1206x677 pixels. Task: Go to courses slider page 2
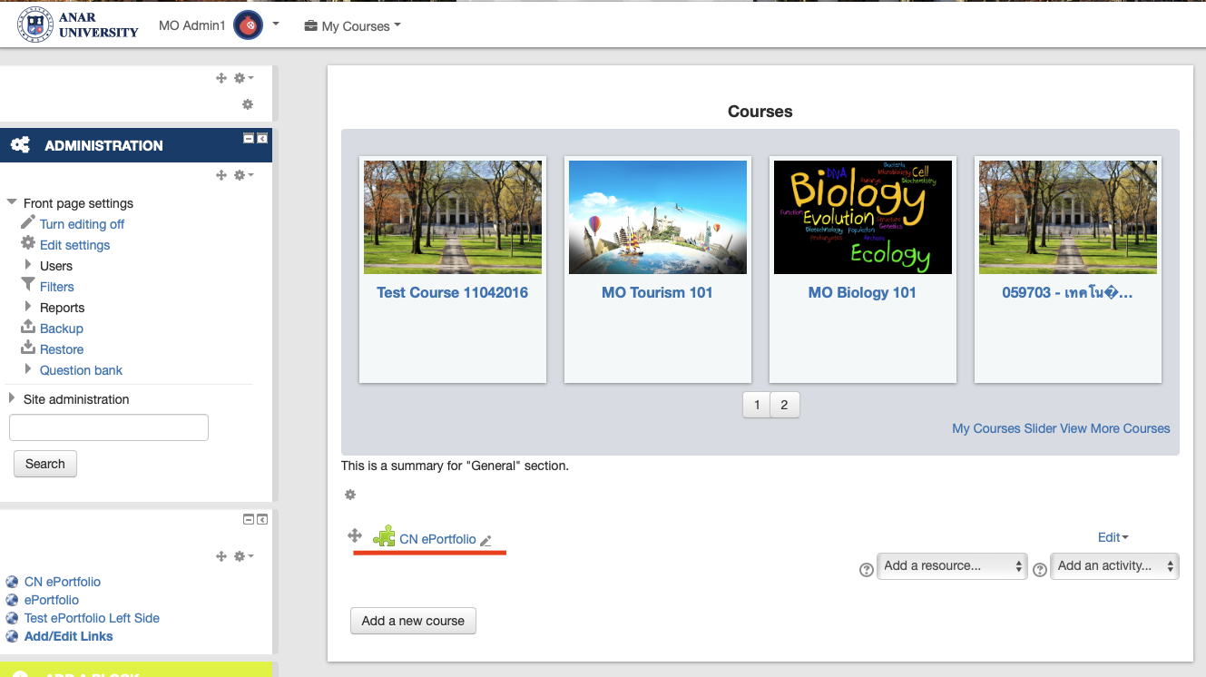click(x=785, y=405)
